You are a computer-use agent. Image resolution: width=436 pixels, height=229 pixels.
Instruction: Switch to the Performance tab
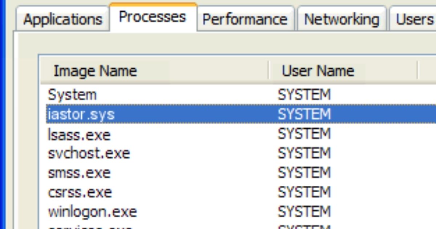click(246, 19)
